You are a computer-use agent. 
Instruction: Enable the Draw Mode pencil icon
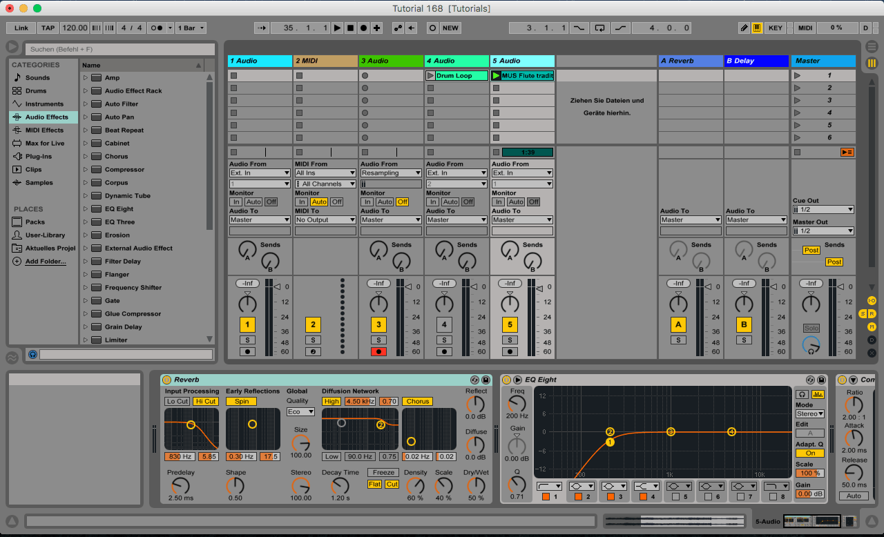(744, 28)
